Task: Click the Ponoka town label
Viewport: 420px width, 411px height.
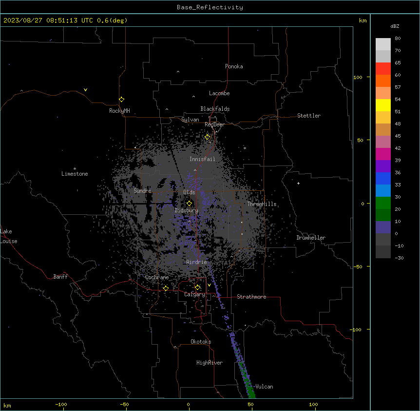Action: tap(234, 66)
